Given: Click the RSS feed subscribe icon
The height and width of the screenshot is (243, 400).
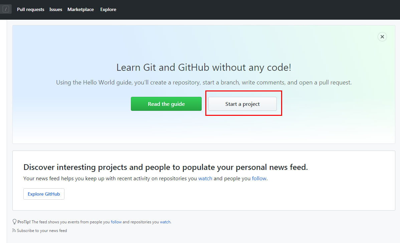Looking at the screenshot, I should 14,231.
